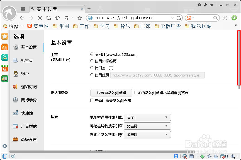The width and height of the screenshot is (241, 160).
Task: Select 使用新标签页 radio option
Action: tap(92, 61)
